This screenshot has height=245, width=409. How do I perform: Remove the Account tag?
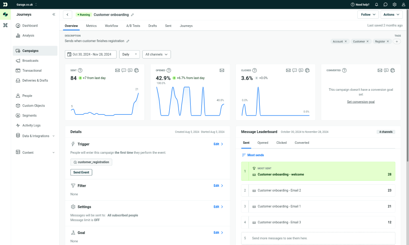coord(346,41)
